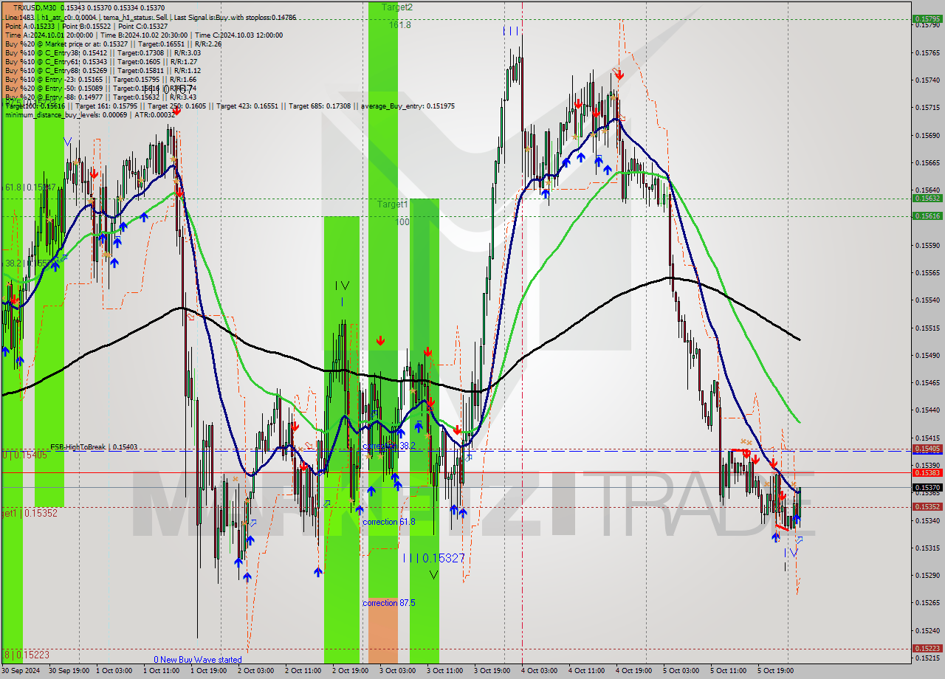
Task: Click the 0.15690 price axis value
Action: [927, 135]
